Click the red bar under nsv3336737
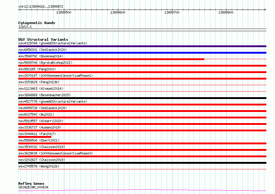Viewport: 275px width, 194px height. (x=142, y=130)
